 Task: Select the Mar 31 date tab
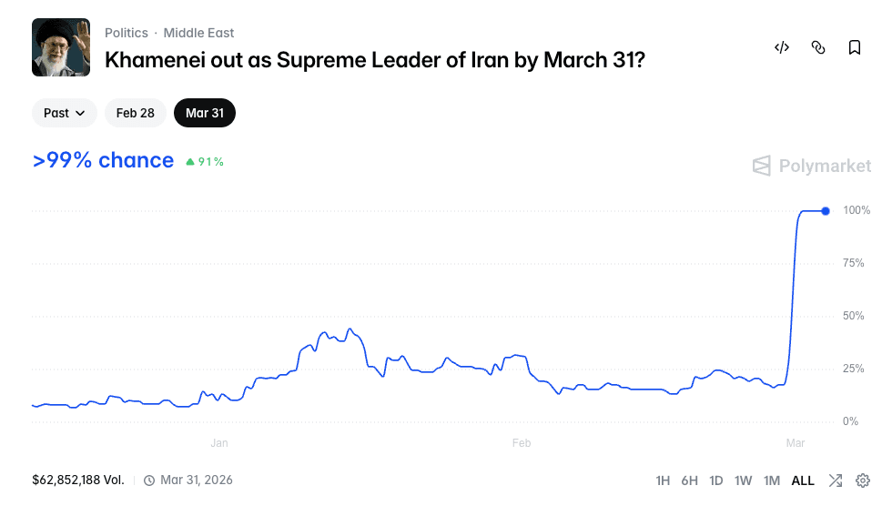pyautogui.click(x=205, y=113)
